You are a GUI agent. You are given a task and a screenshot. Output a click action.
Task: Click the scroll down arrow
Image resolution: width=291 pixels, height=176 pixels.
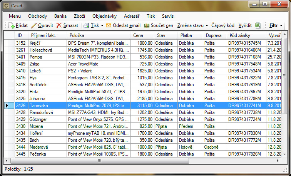(284, 154)
